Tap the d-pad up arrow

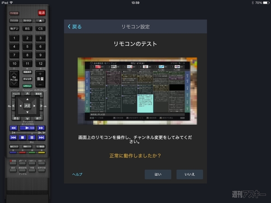[27, 99]
